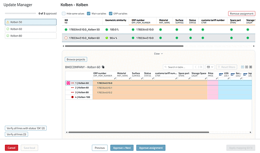The image size is (260, 153).
Task: Click the edit pencil in the Price filter
Action: pyautogui.click(x=217, y=78)
